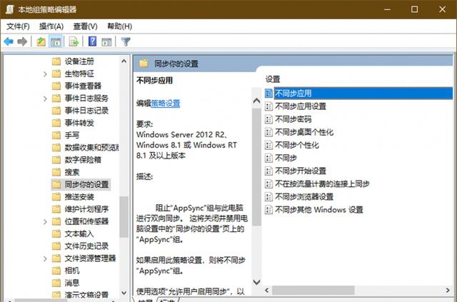Screen dimensions: 457x302
Task: Click the tree pane vertical scrollbar thumb
Action: click(124, 216)
